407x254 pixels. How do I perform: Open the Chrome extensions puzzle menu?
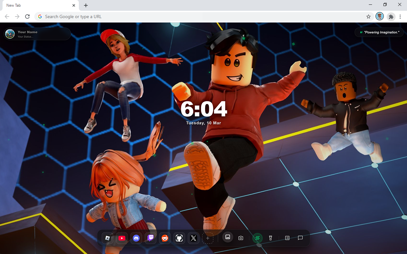pyautogui.click(x=391, y=17)
